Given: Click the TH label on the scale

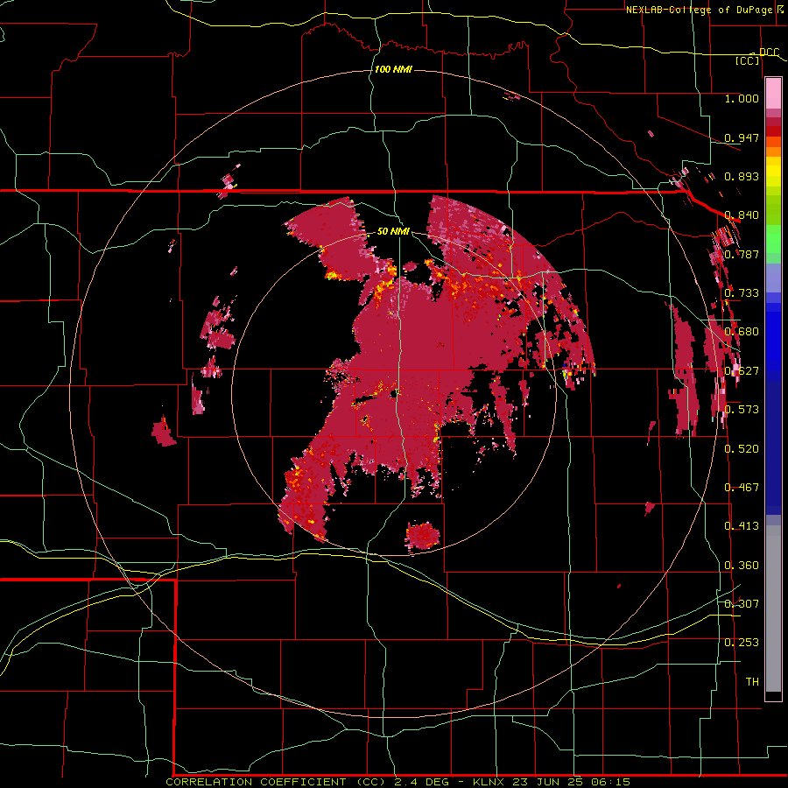Looking at the screenshot, I should click(x=752, y=681).
